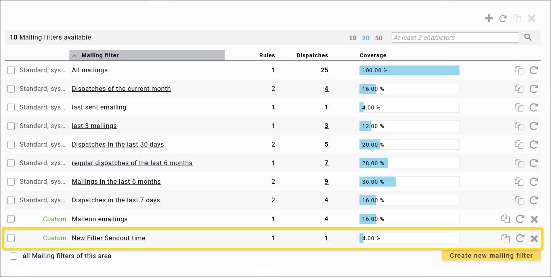Collapse the Mailing filter header chevron
Viewport: 551px width, 277px height.
75,55
